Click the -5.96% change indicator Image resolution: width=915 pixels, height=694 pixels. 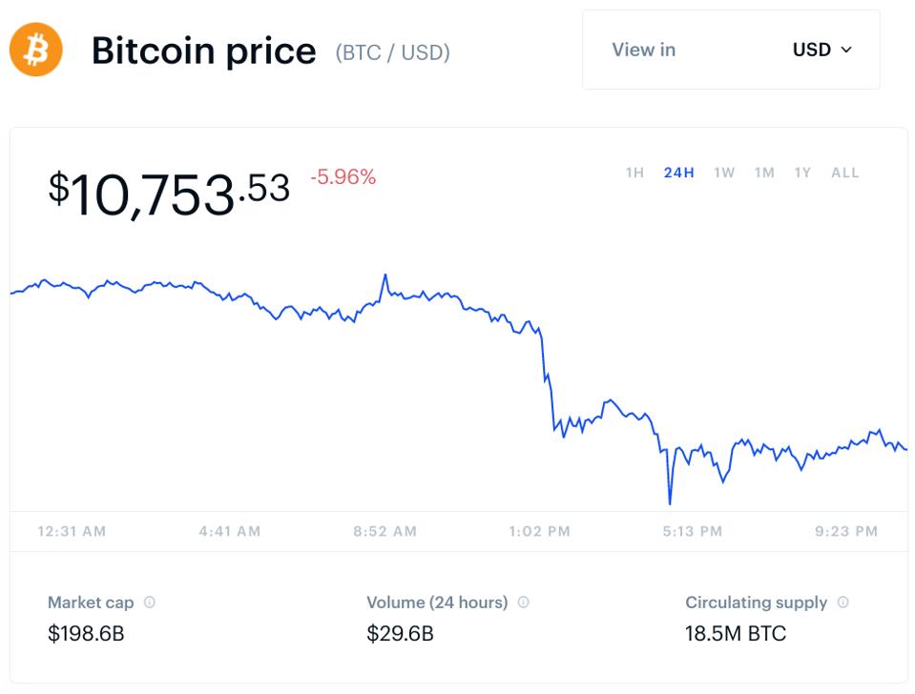343,177
